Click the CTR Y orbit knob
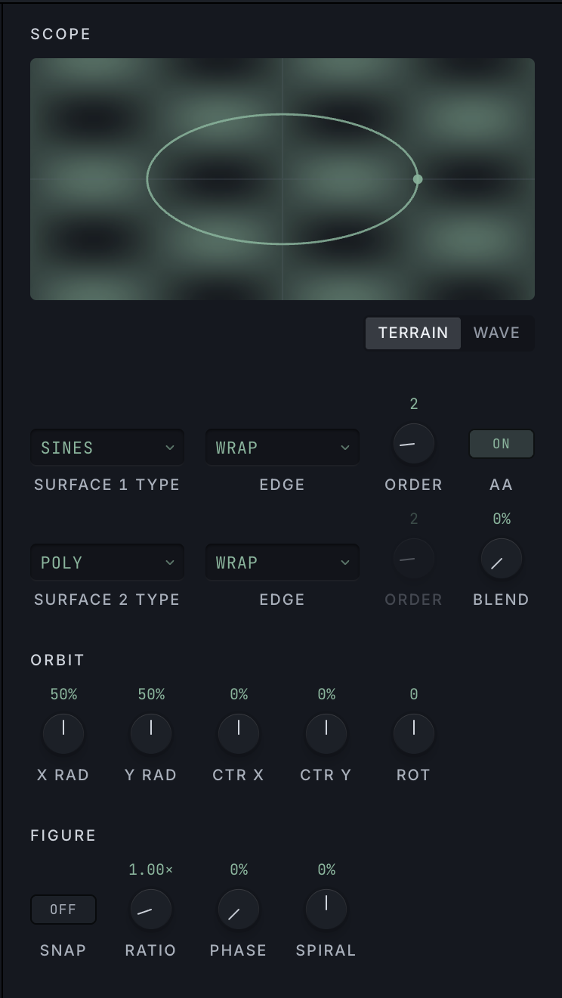Screen dimensions: 562x998 326,734
